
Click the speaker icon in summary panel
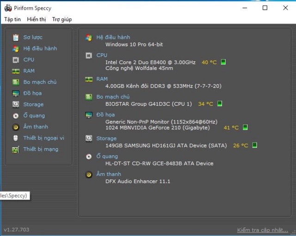tap(89, 175)
